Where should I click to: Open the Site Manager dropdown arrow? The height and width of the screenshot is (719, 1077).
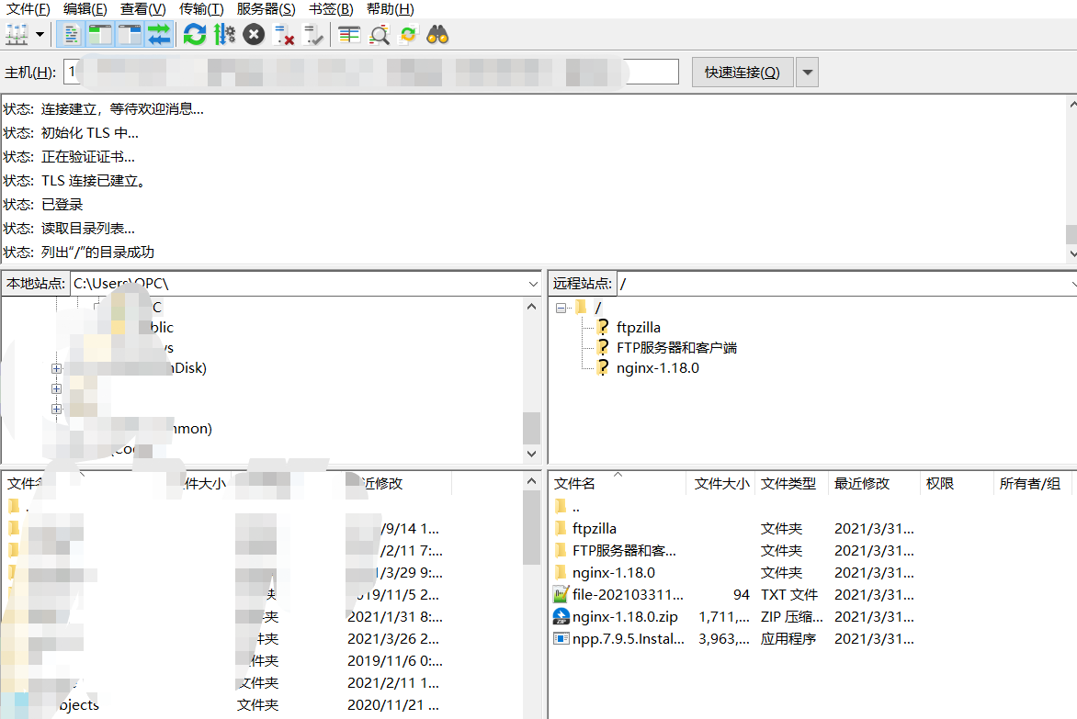point(40,34)
